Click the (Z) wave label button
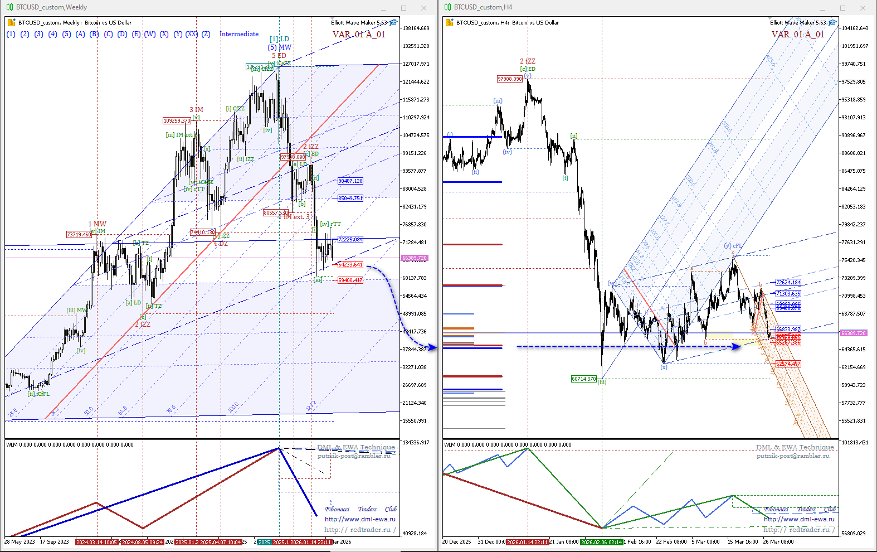The image size is (877, 552). pyautogui.click(x=206, y=34)
